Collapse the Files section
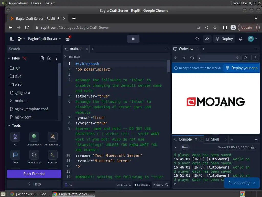The width and height of the screenshot is (262, 197). click(x=9, y=58)
